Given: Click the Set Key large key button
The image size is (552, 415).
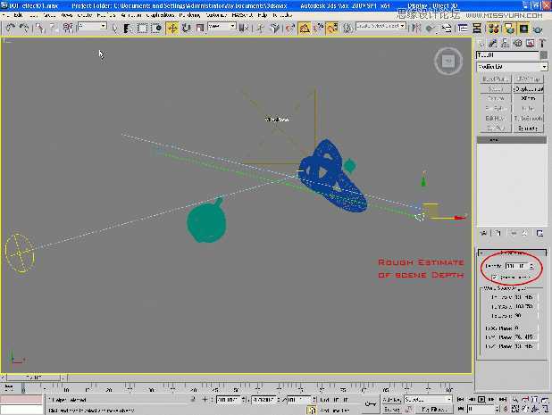Looking at the screenshot, I should (371, 404).
